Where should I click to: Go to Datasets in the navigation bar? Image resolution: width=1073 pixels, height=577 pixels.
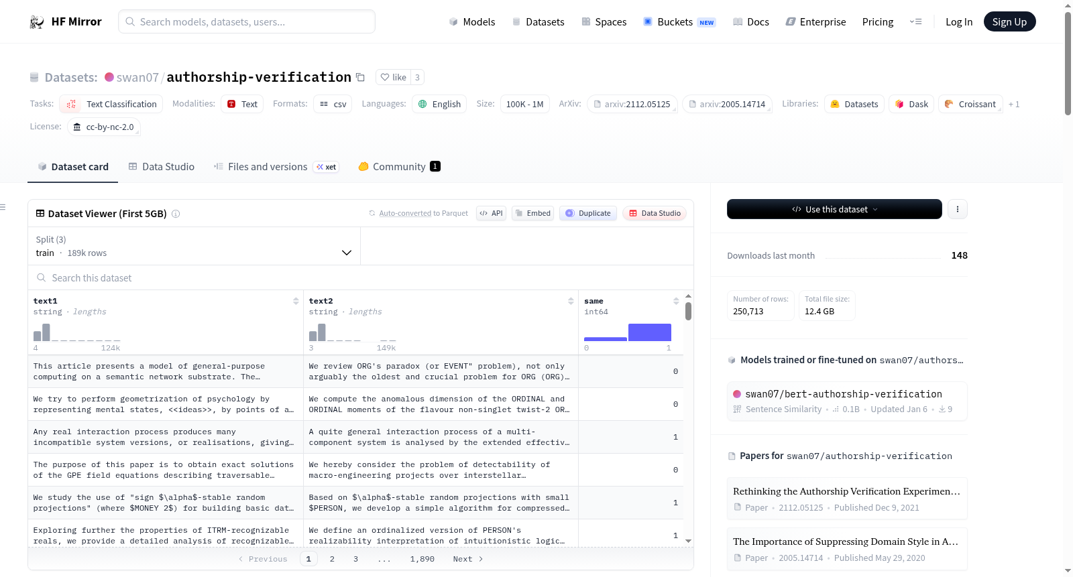539,22
